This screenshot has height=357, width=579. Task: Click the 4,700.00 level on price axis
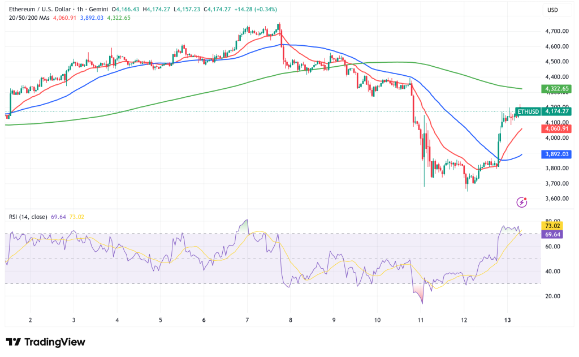click(x=556, y=31)
